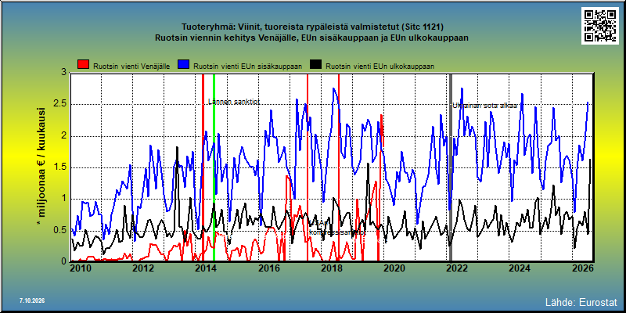Click black legend swatch for EUn ulkokauppaan
This screenshot has height=313, width=626.
coord(316,65)
